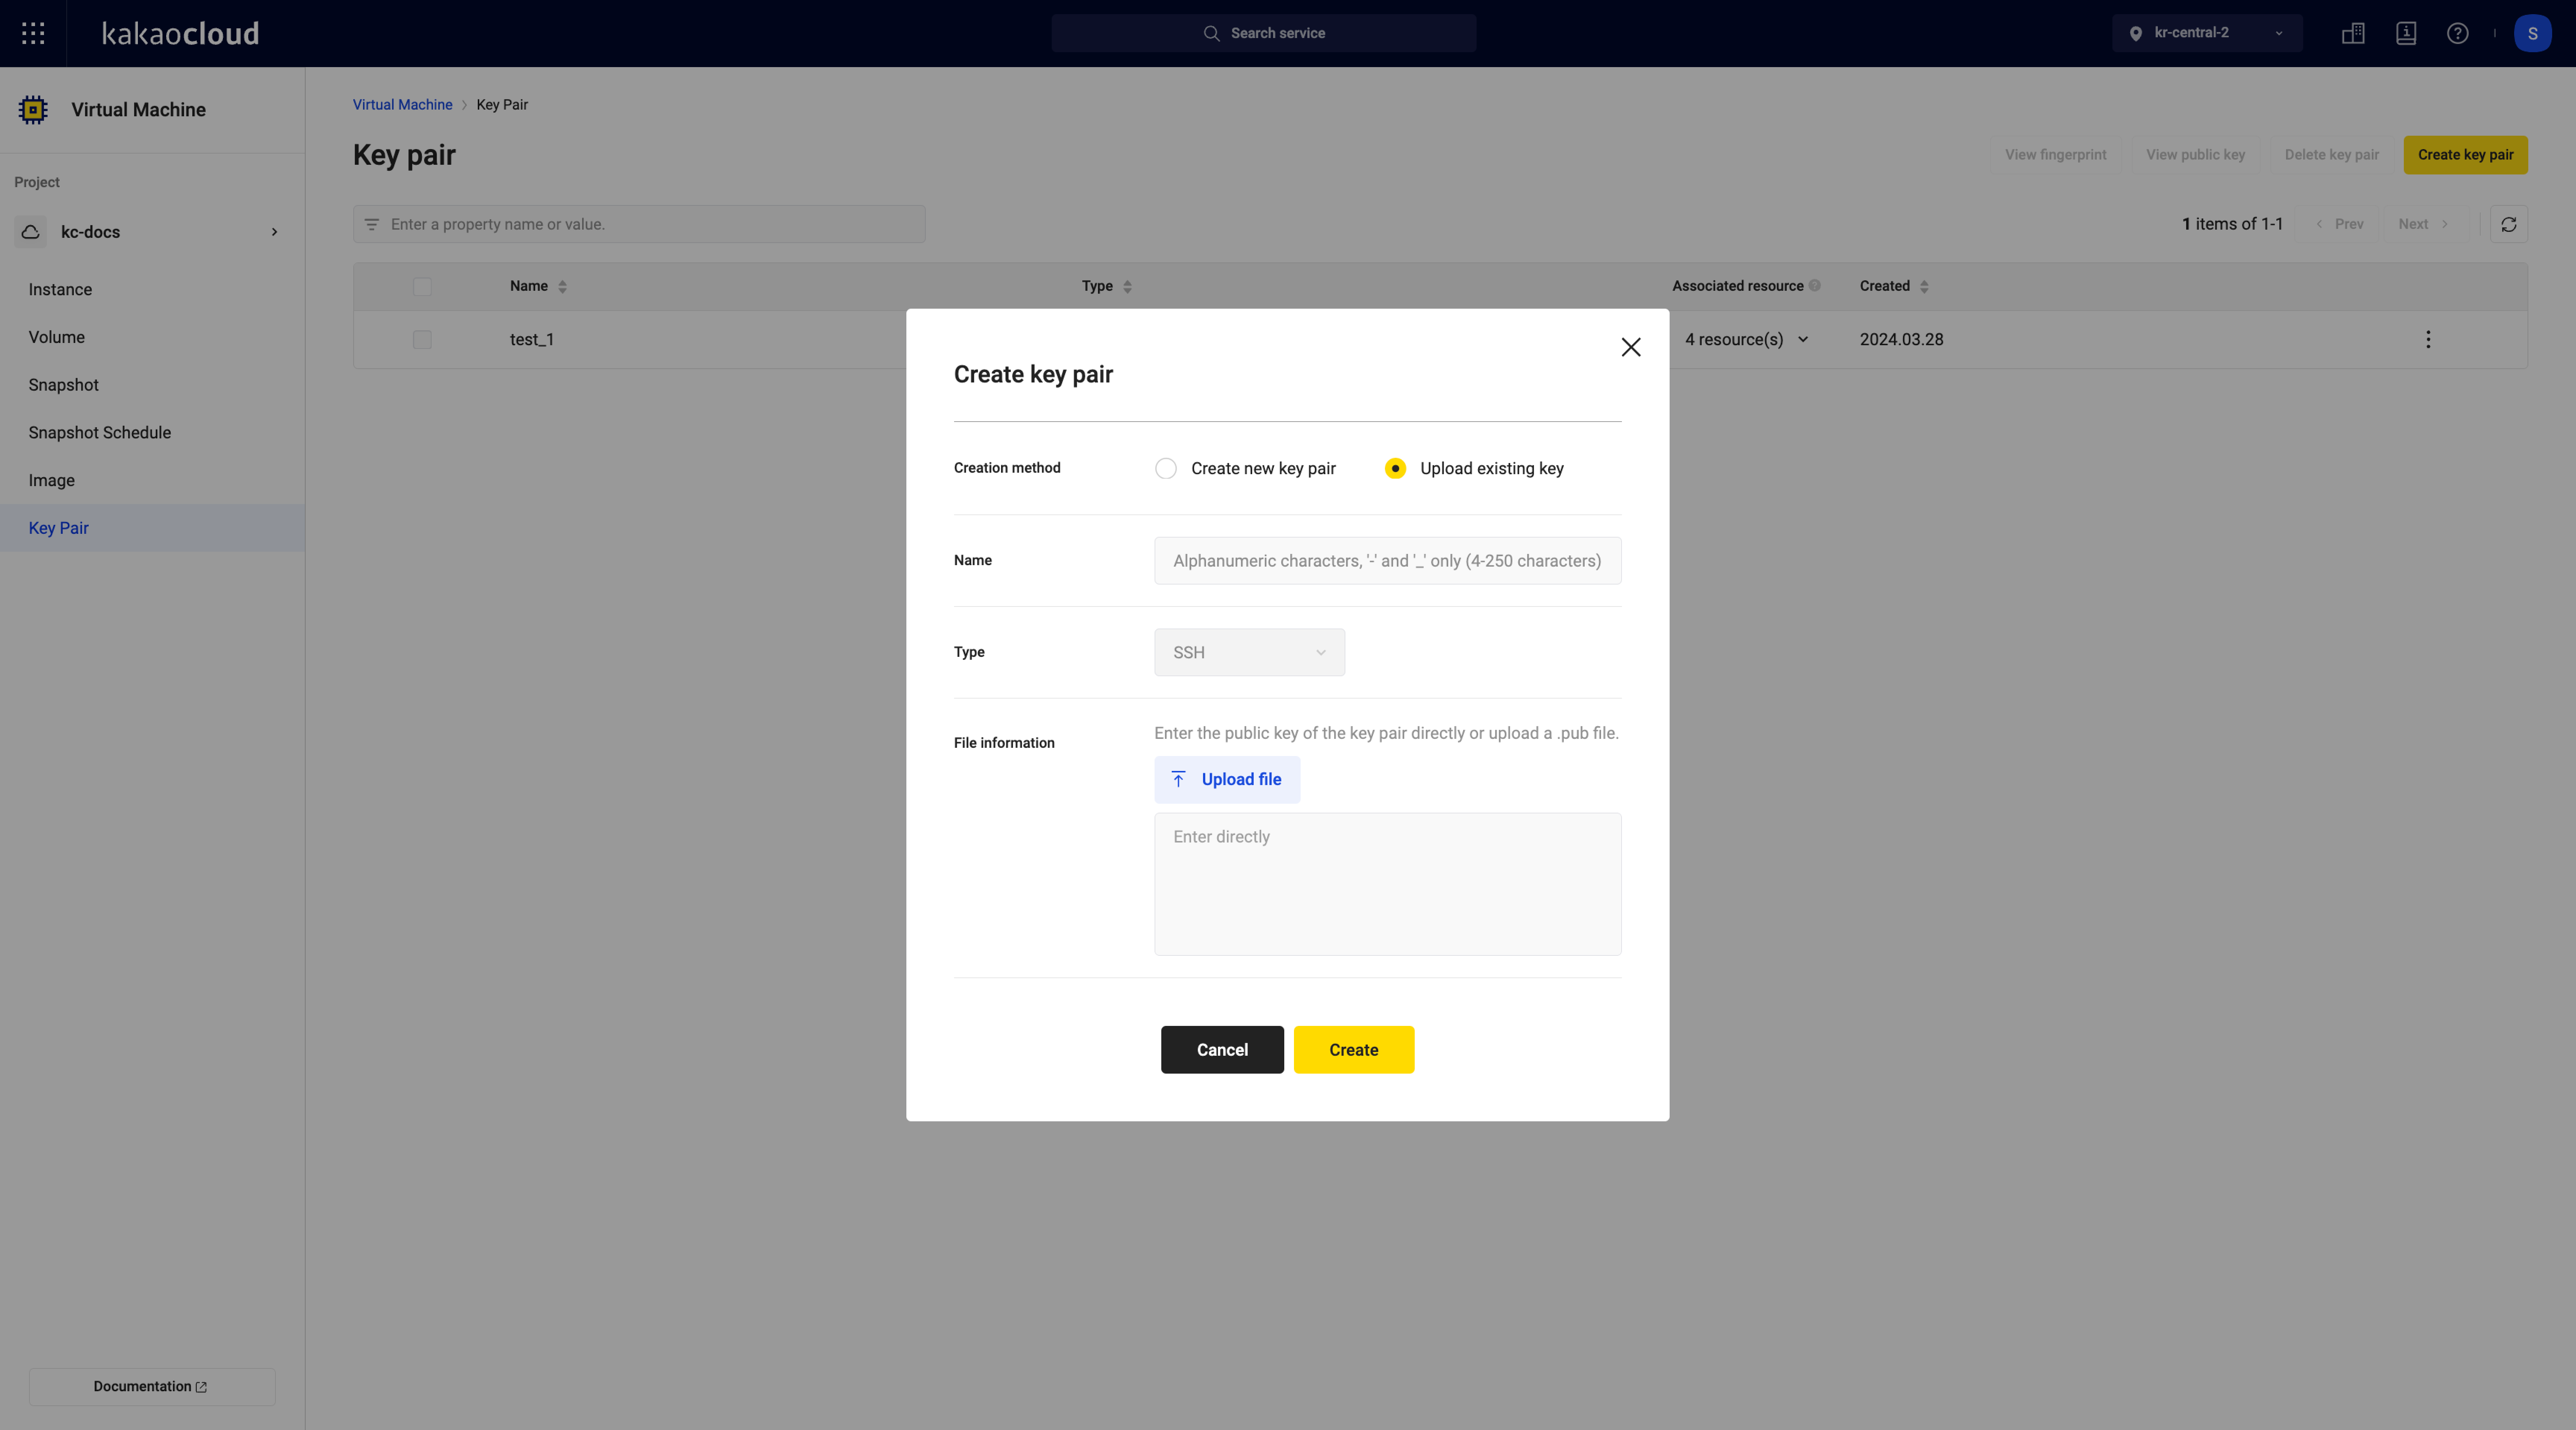Image resolution: width=2576 pixels, height=1430 pixels.
Task: Click the notifications/downloads icon in header
Action: pyautogui.click(x=2405, y=32)
